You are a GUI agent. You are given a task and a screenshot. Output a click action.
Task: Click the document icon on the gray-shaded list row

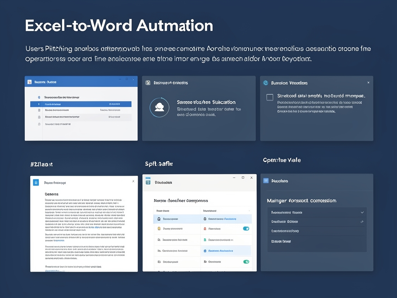[39, 117]
